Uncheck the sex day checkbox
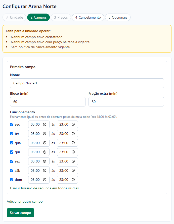Image resolution: width=174 pixels, height=224 pixels. 12,161
